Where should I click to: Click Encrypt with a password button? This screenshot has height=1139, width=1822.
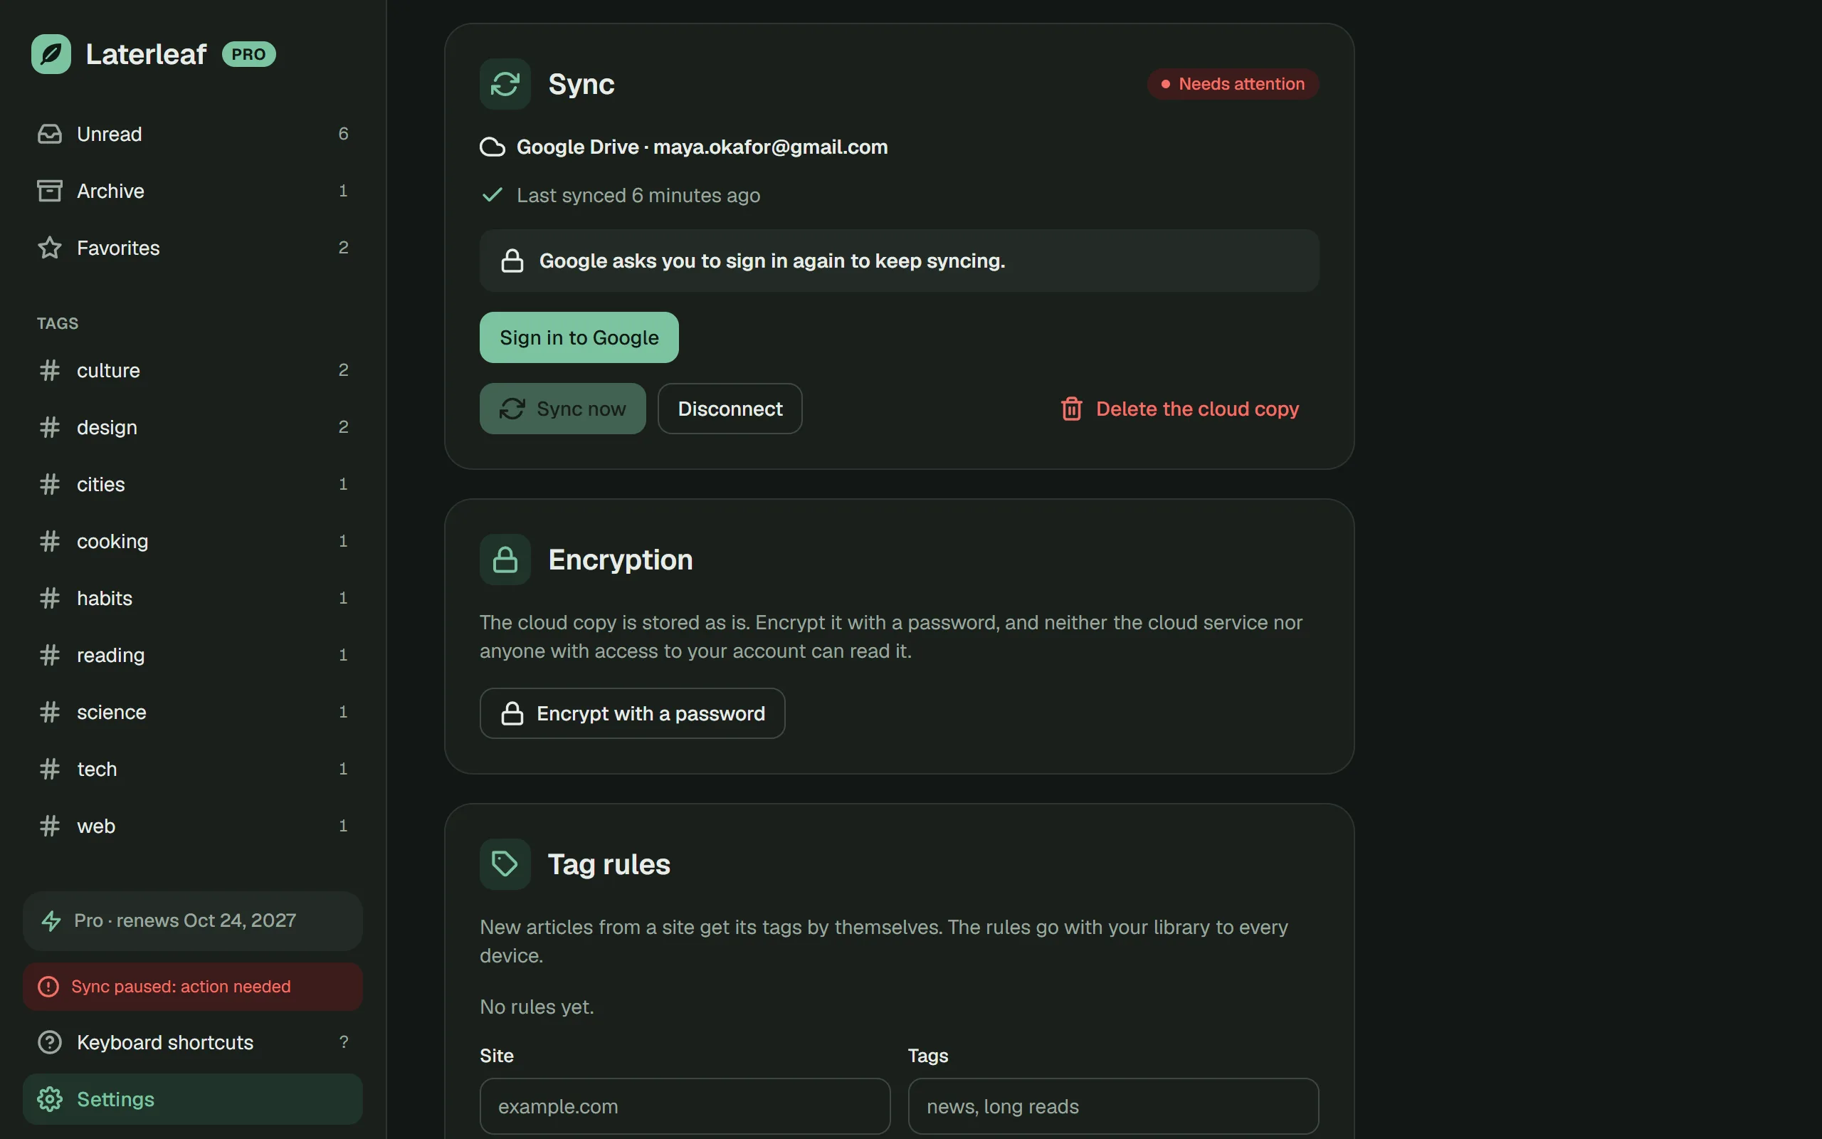pos(633,713)
